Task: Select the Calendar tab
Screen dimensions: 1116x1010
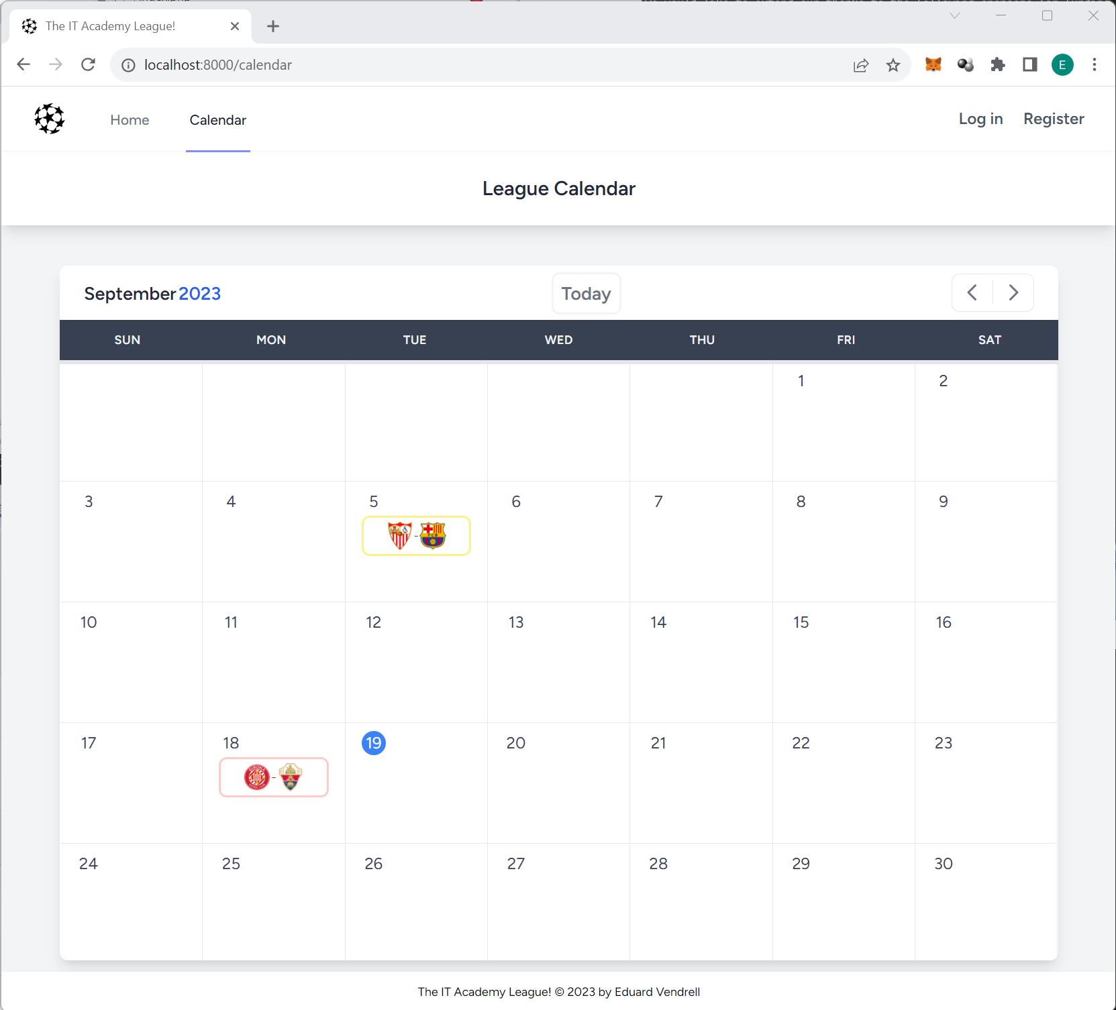Action: pyautogui.click(x=217, y=119)
